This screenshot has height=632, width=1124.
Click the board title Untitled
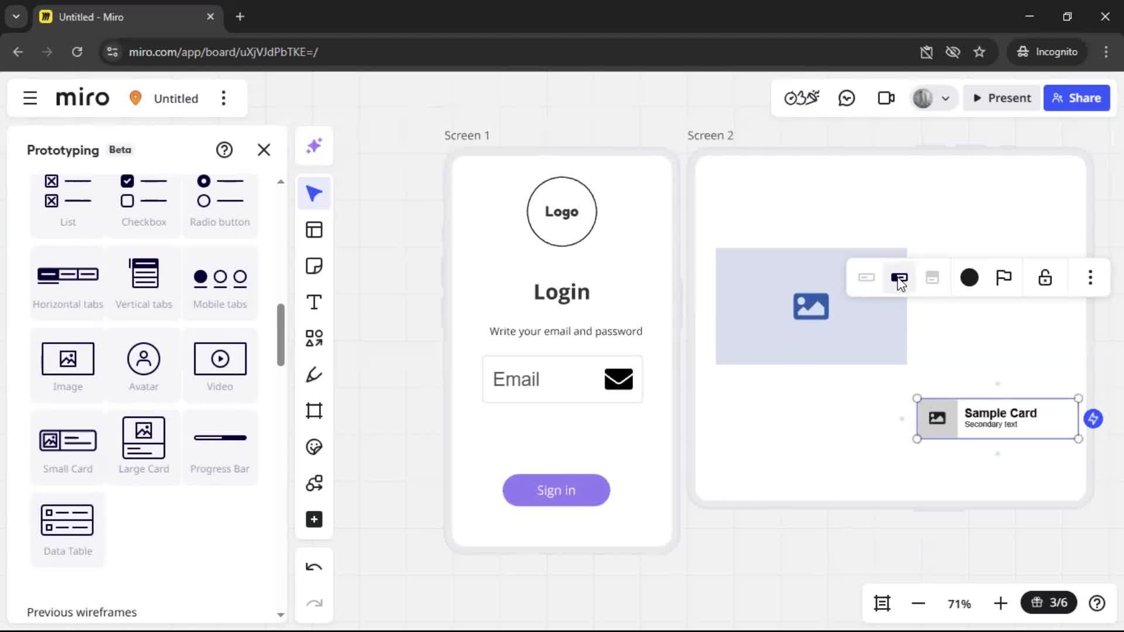click(176, 98)
